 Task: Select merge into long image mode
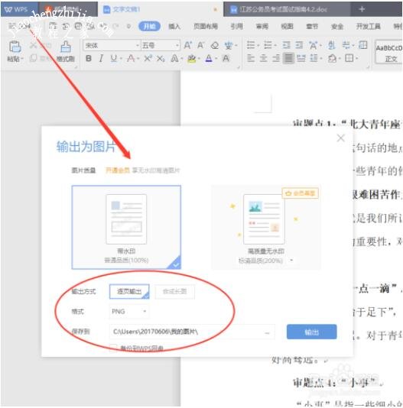[x=175, y=291]
